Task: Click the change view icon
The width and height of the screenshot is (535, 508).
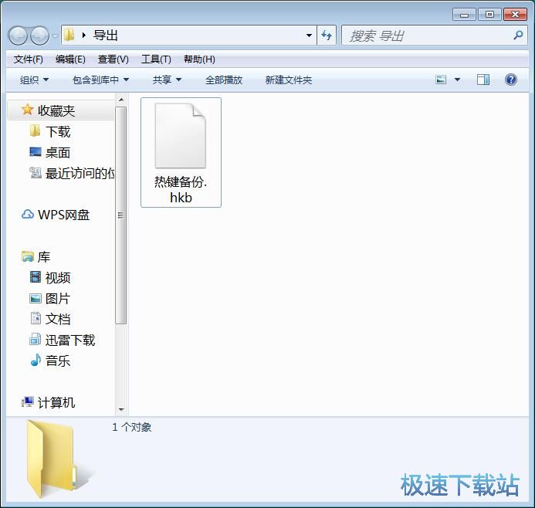Action: (x=441, y=80)
